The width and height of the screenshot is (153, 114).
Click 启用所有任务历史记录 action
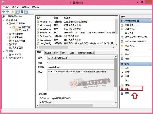tap(135, 42)
